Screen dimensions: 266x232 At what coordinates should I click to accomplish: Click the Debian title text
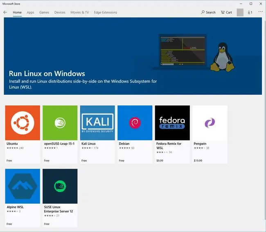[x=124, y=144]
